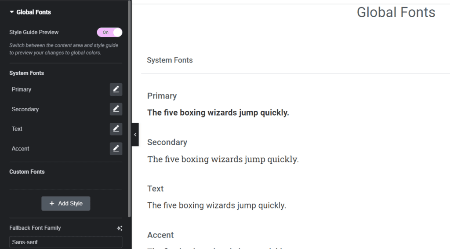Edit the Primary font with pencil icon

(x=116, y=89)
